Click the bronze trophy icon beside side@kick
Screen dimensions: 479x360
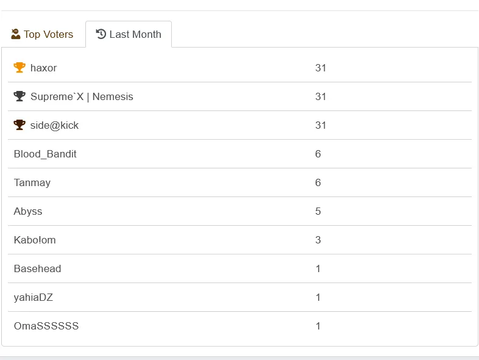20,125
